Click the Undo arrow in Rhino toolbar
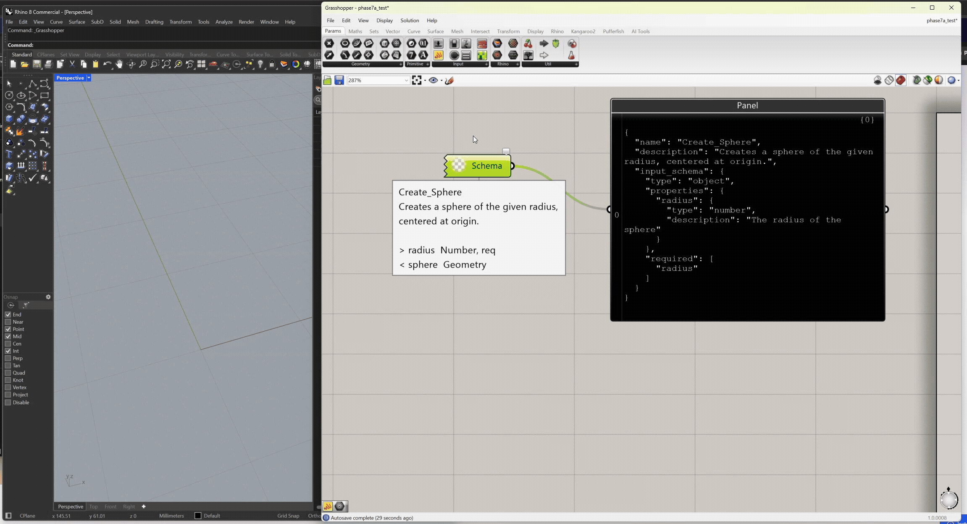Screen dimensions: 967x524 107,64
